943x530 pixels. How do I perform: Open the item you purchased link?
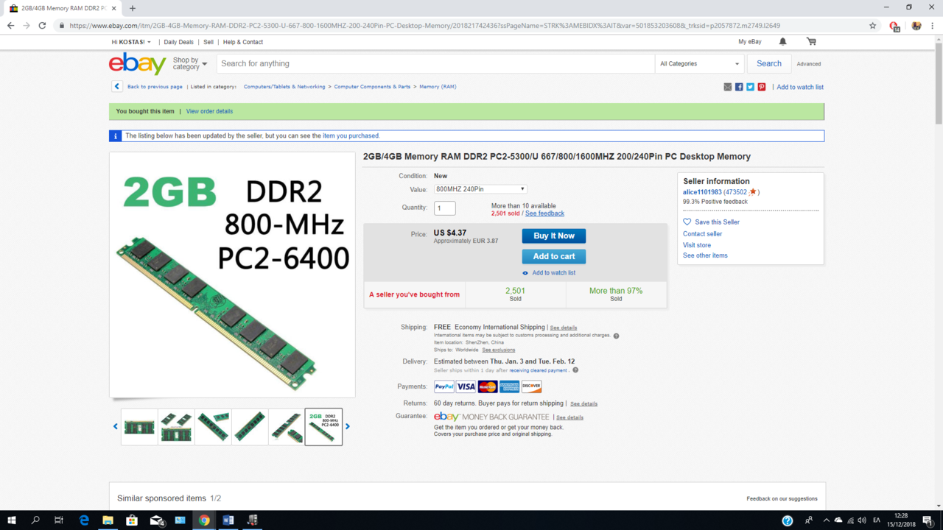click(x=351, y=135)
